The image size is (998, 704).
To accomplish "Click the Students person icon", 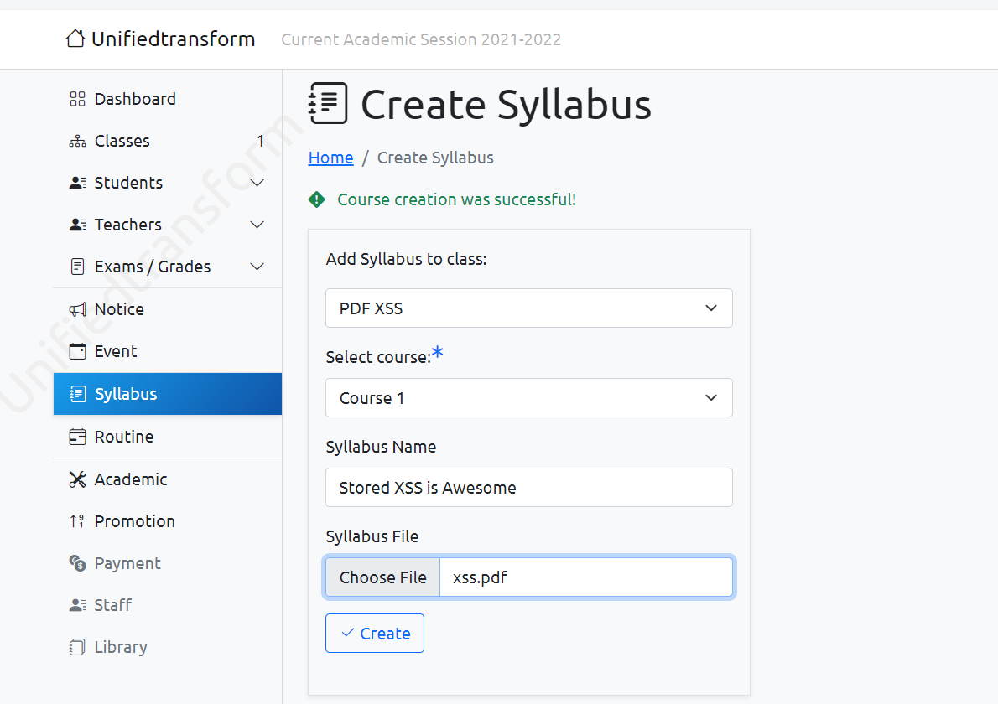I will pos(77,184).
